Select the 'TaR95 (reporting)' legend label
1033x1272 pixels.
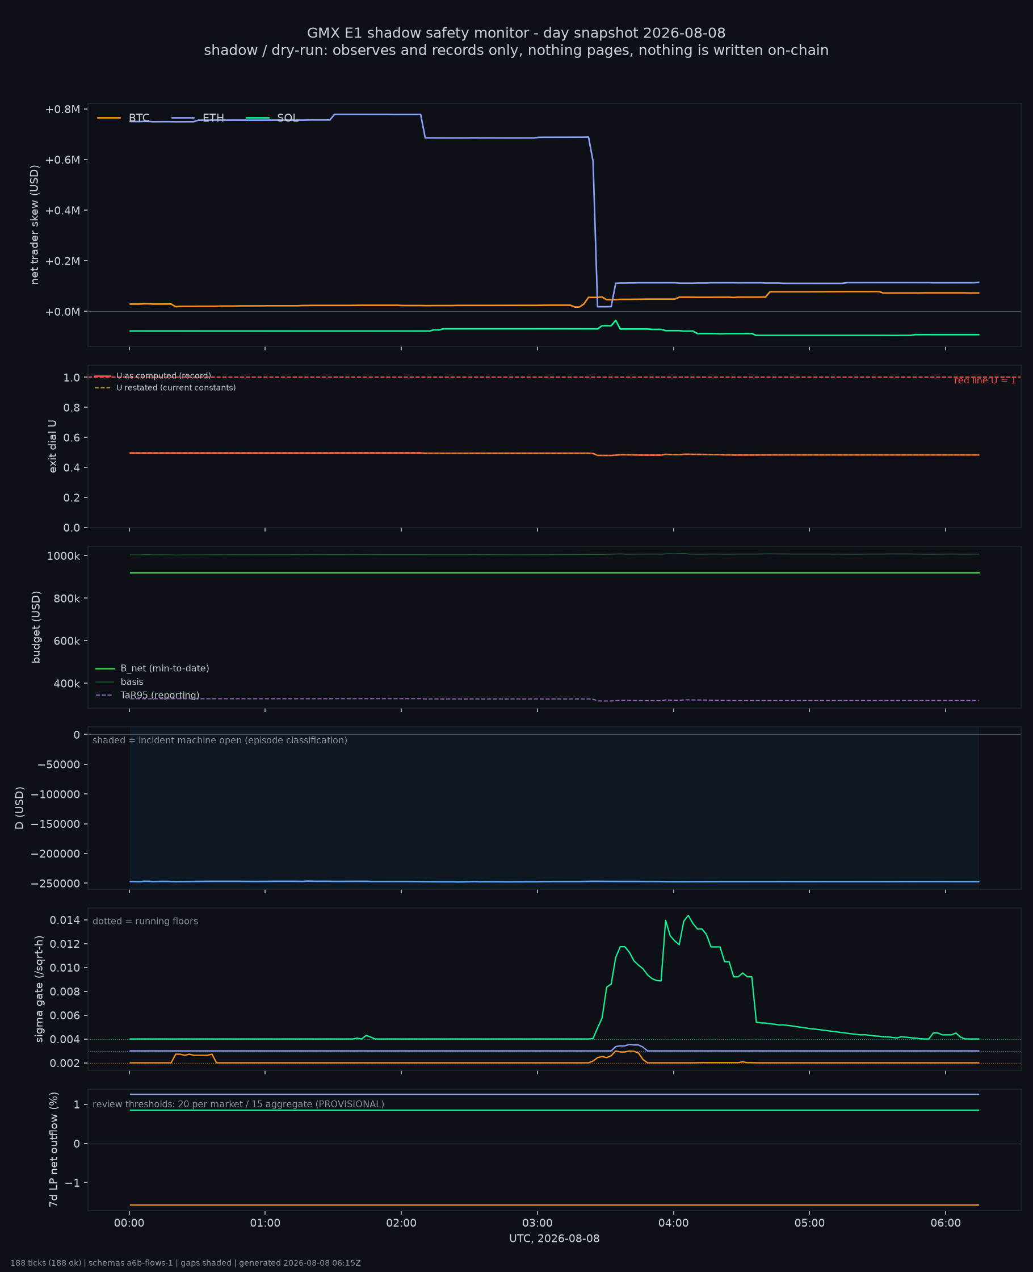[160, 695]
